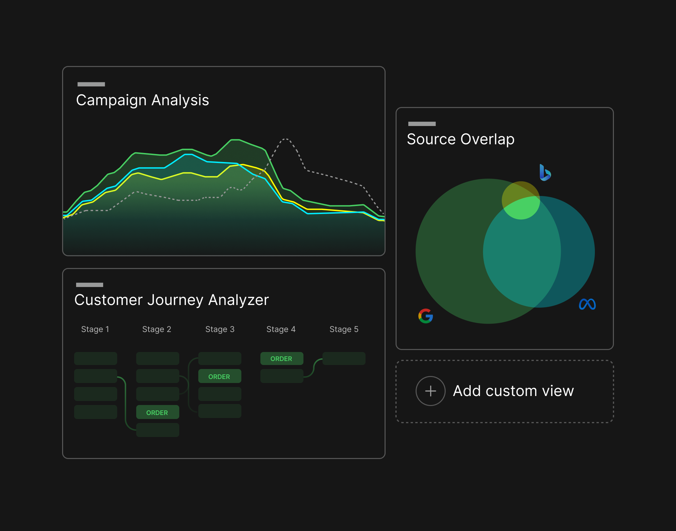
Task: Open the Source Overlap panel title
Action: pyautogui.click(x=460, y=139)
